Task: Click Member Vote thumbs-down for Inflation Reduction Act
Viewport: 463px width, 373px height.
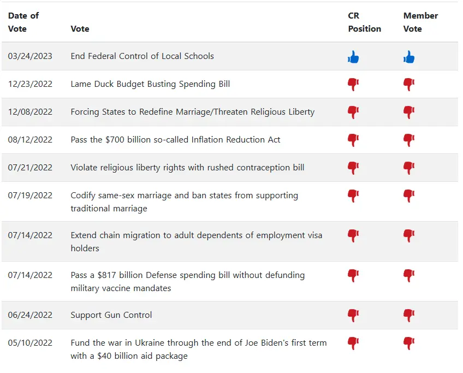Action: pyautogui.click(x=408, y=140)
